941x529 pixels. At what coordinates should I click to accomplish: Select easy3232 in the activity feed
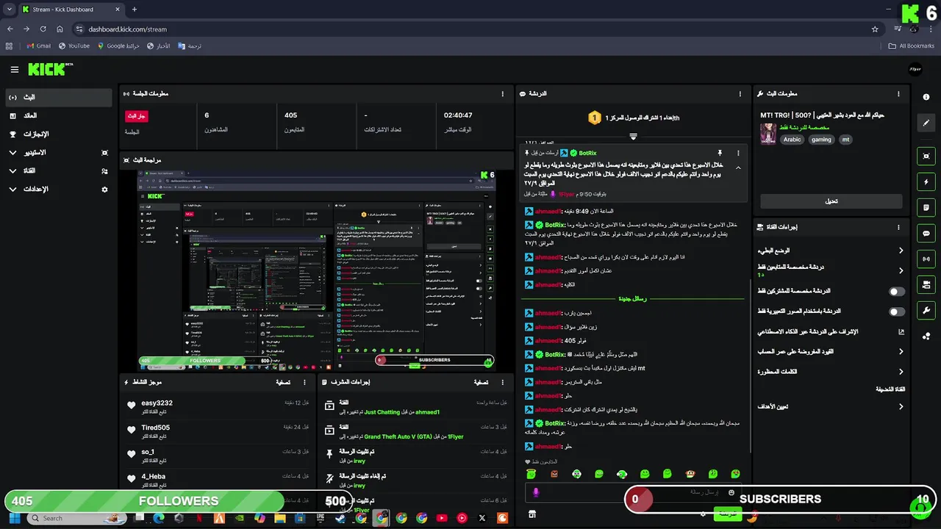click(157, 403)
